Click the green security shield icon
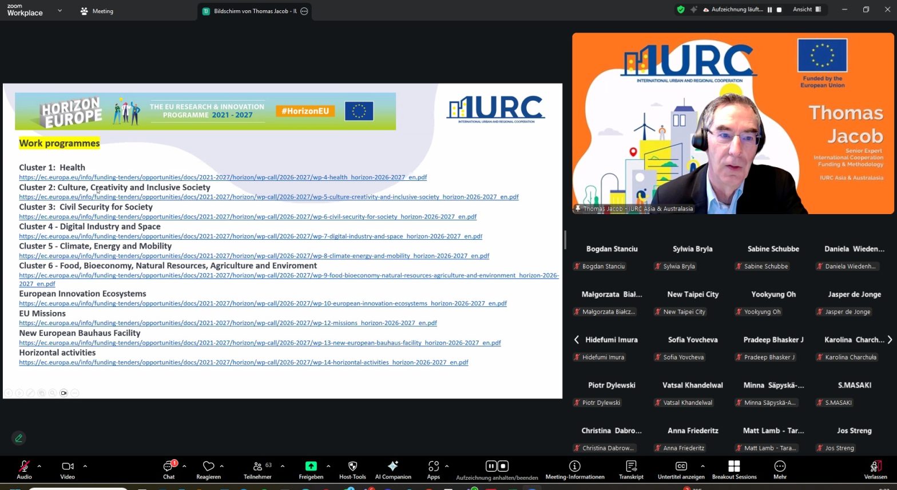897x490 pixels. [680, 9]
